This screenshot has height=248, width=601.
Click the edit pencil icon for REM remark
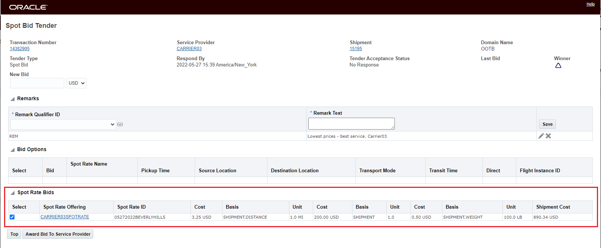click(541, 136)
